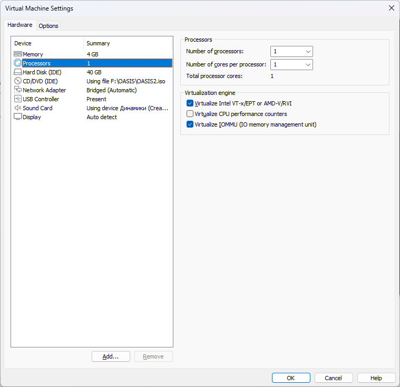
Task: Switch to the Options tab
Action: tap(48, 26)
